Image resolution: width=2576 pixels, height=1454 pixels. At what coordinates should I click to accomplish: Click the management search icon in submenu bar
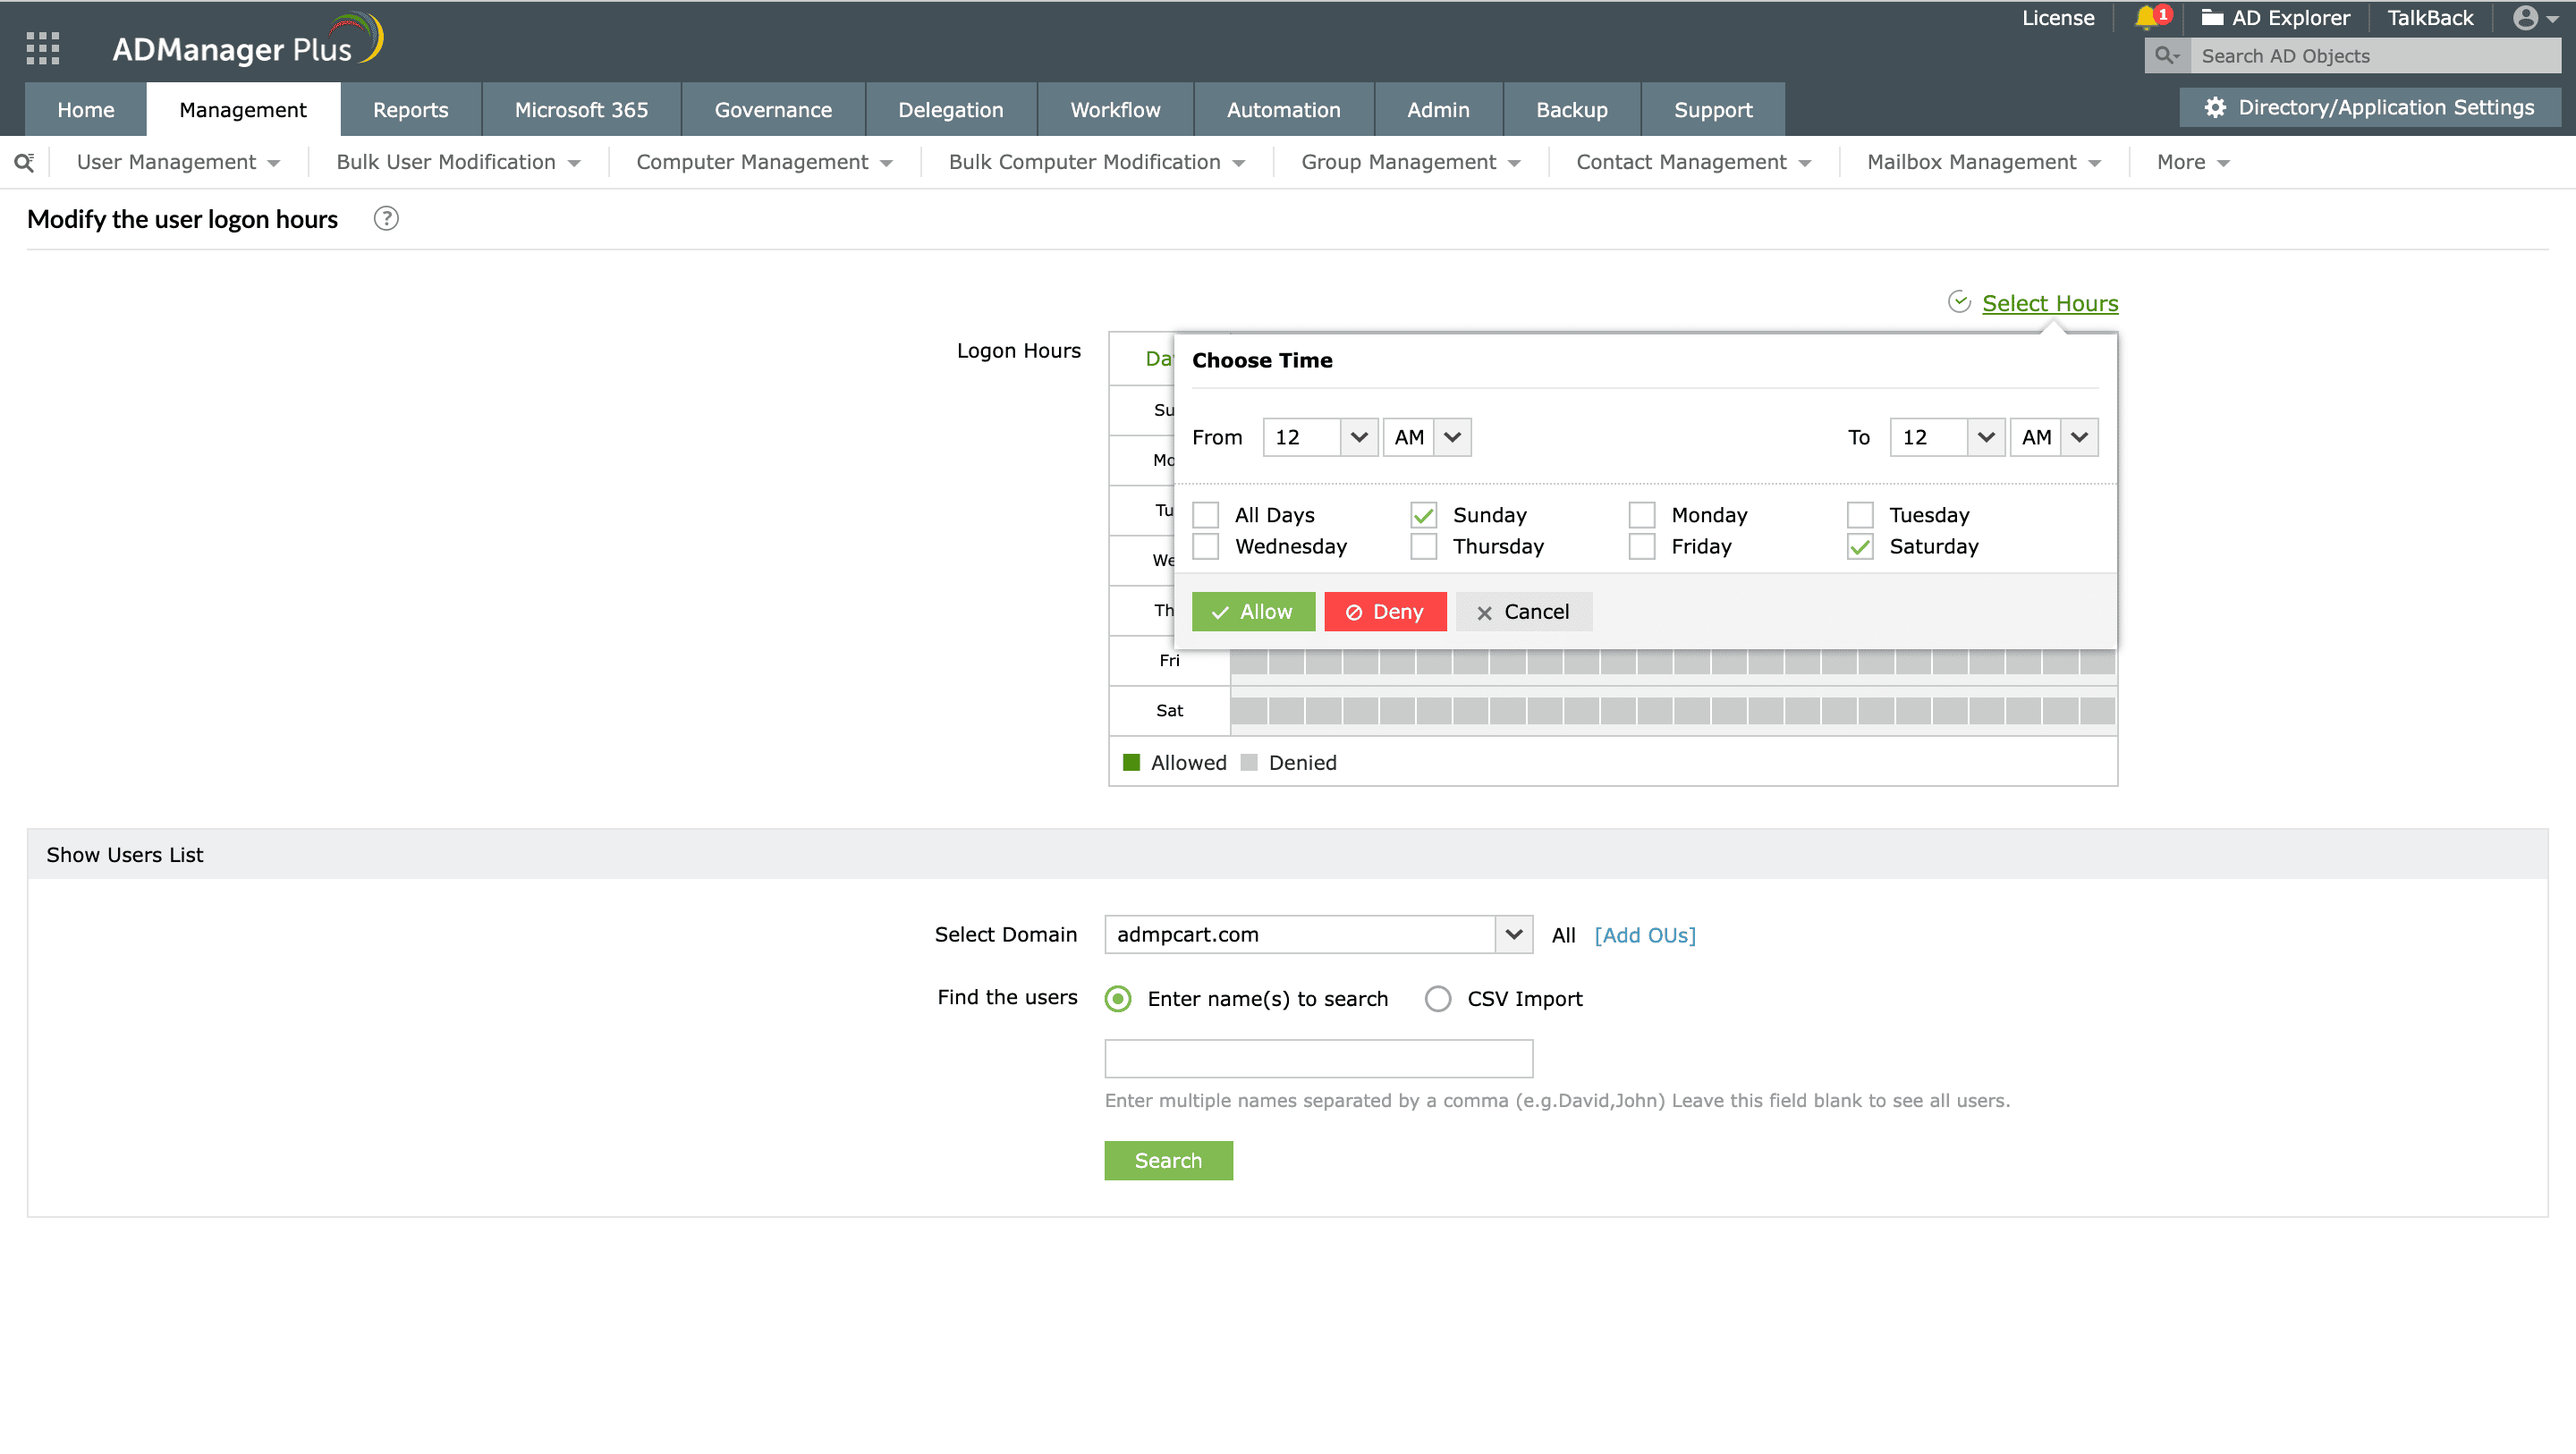[24, 162]
